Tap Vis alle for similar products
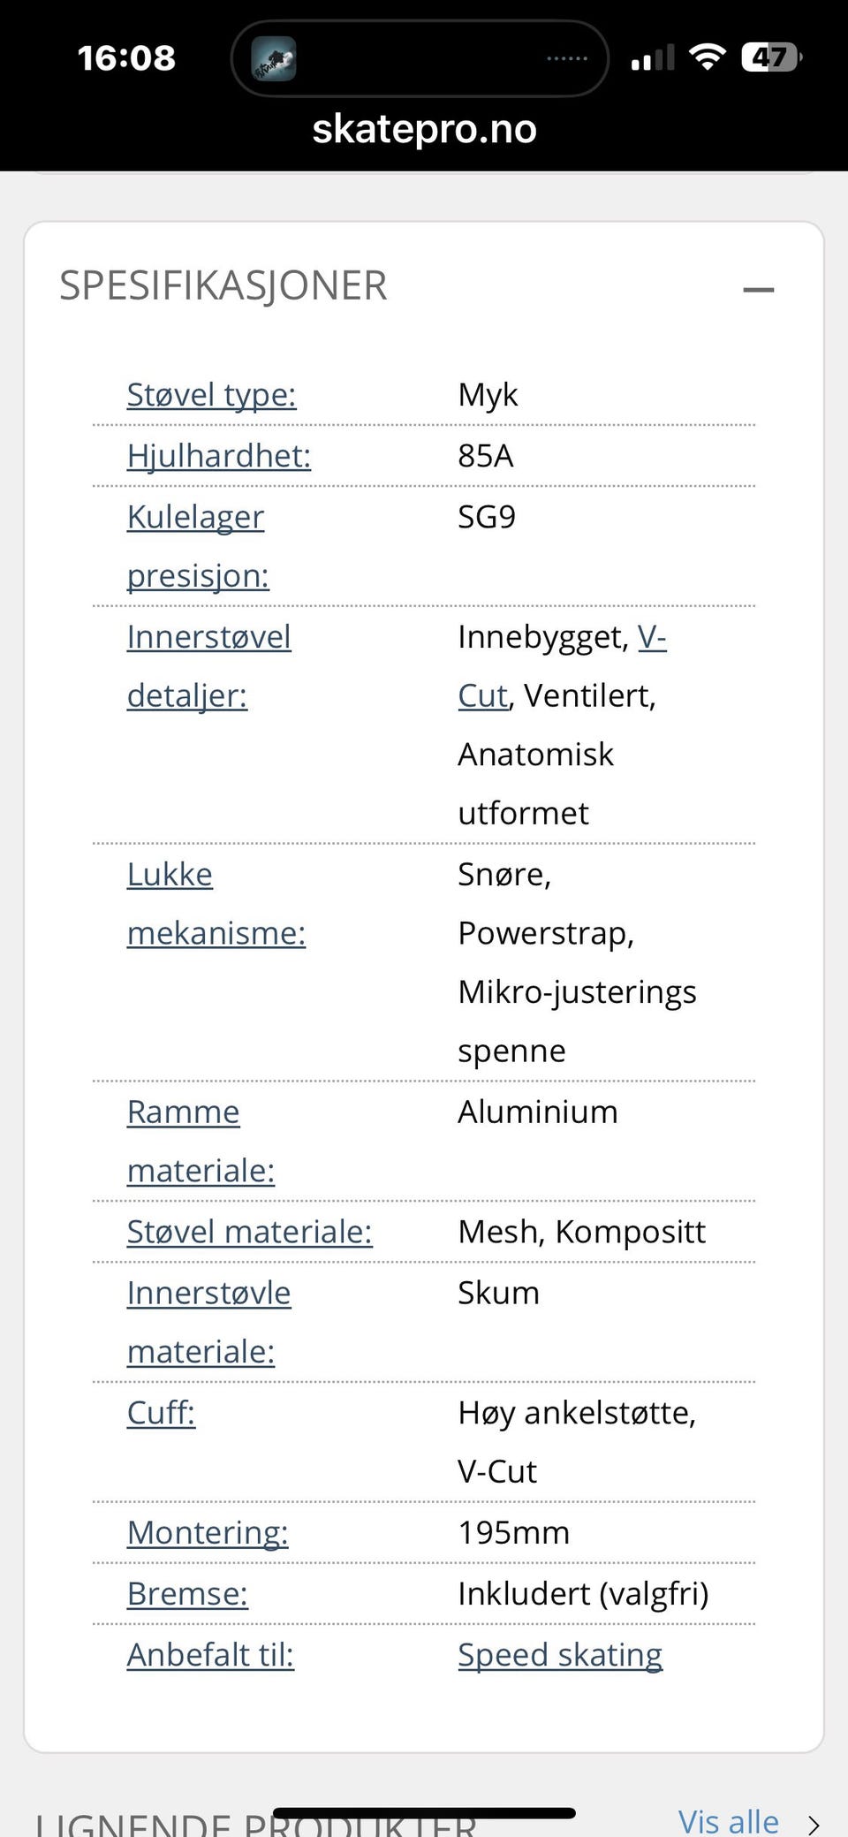Image resolution: width=848 pixels, height=1837 pixels. click(x=728, y=1820)
